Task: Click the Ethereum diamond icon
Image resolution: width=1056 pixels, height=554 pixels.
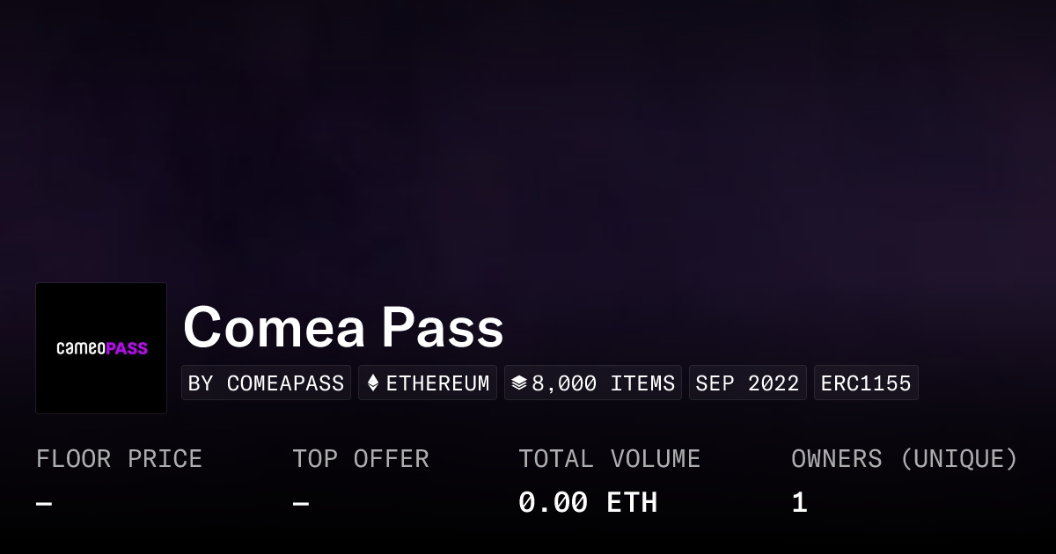Action: click(373, 383)
